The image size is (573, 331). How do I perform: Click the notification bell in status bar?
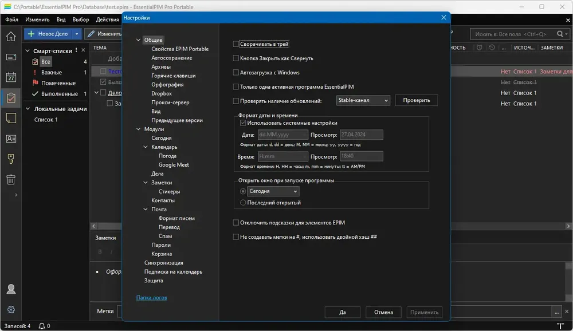(42, 326)
